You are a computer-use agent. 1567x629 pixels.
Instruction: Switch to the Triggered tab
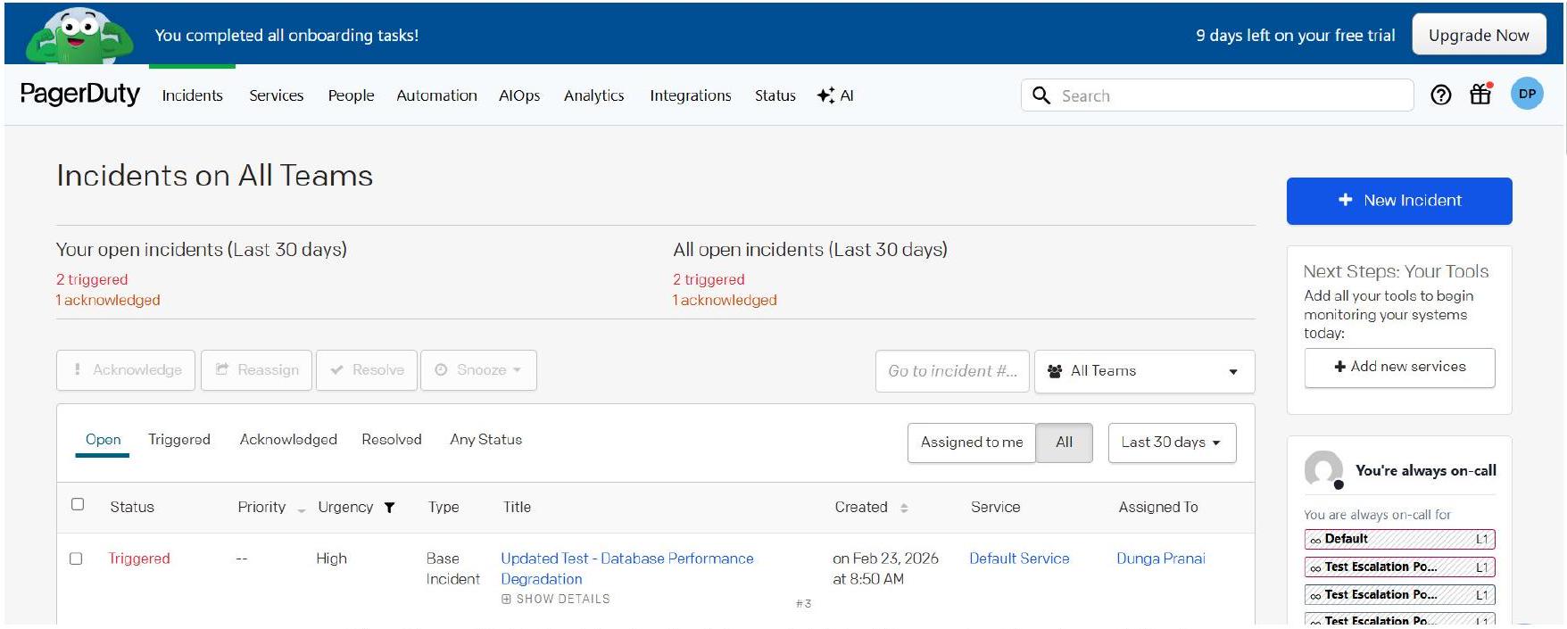point(179,440)
